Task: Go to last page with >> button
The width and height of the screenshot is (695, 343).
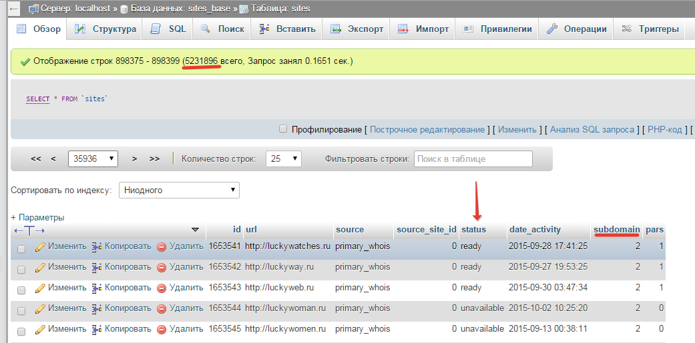Action: [154, 159]
